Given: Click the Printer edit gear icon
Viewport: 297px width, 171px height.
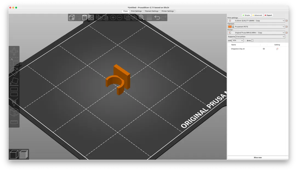Looking at the screenshot, I should [287, 33].
